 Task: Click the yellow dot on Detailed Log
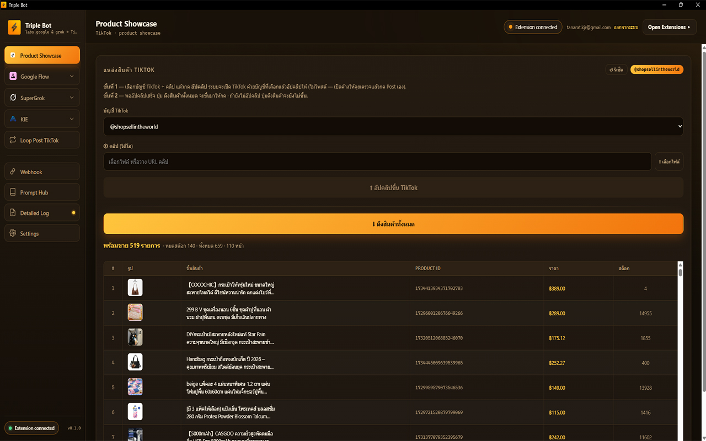[73, 213]
